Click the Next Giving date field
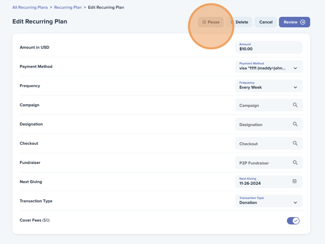The width and height of the screenshot is (325, 244). pyautogui.click(x=269, y=182)
